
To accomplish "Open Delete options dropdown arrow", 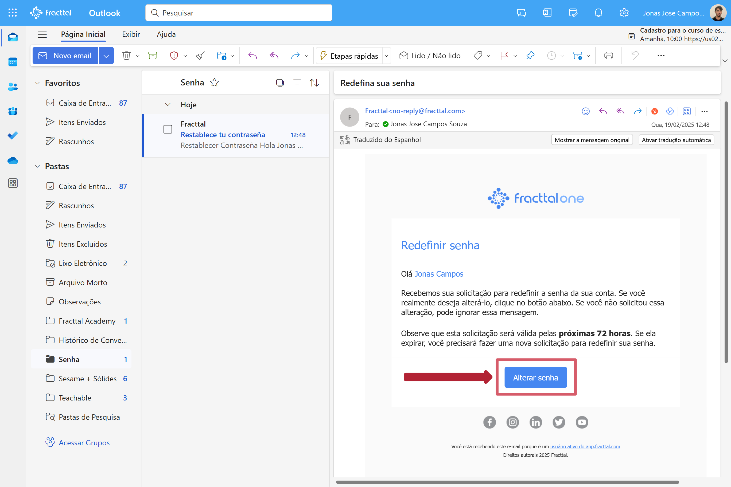I will coord(138,56).
